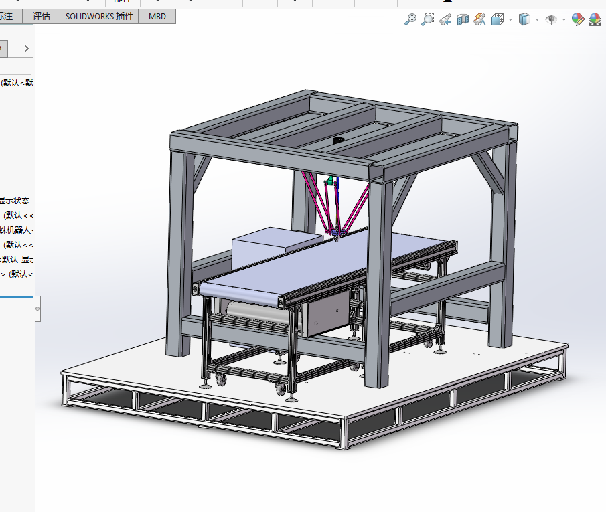The height and width of the screenshot is (512, 606).
Task: Select the top-level (默认<默 assembly row
Action: coord(17,83)
